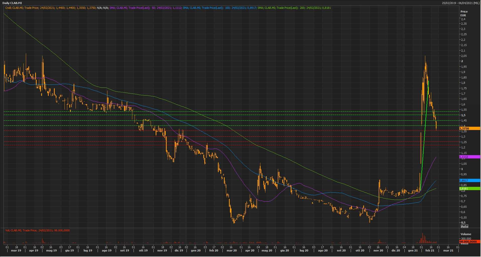Open the date range 25/02/2019 - 06/04/2021 label
This screenshot has height=257, width=481.
[x=461, y=3]
